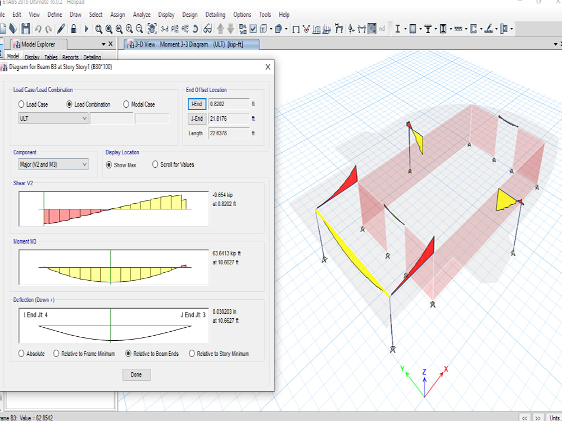The height and width of the screenshot is (421, 562).
Task: Open the Analyze menu
Action: [x=142, y=15]
